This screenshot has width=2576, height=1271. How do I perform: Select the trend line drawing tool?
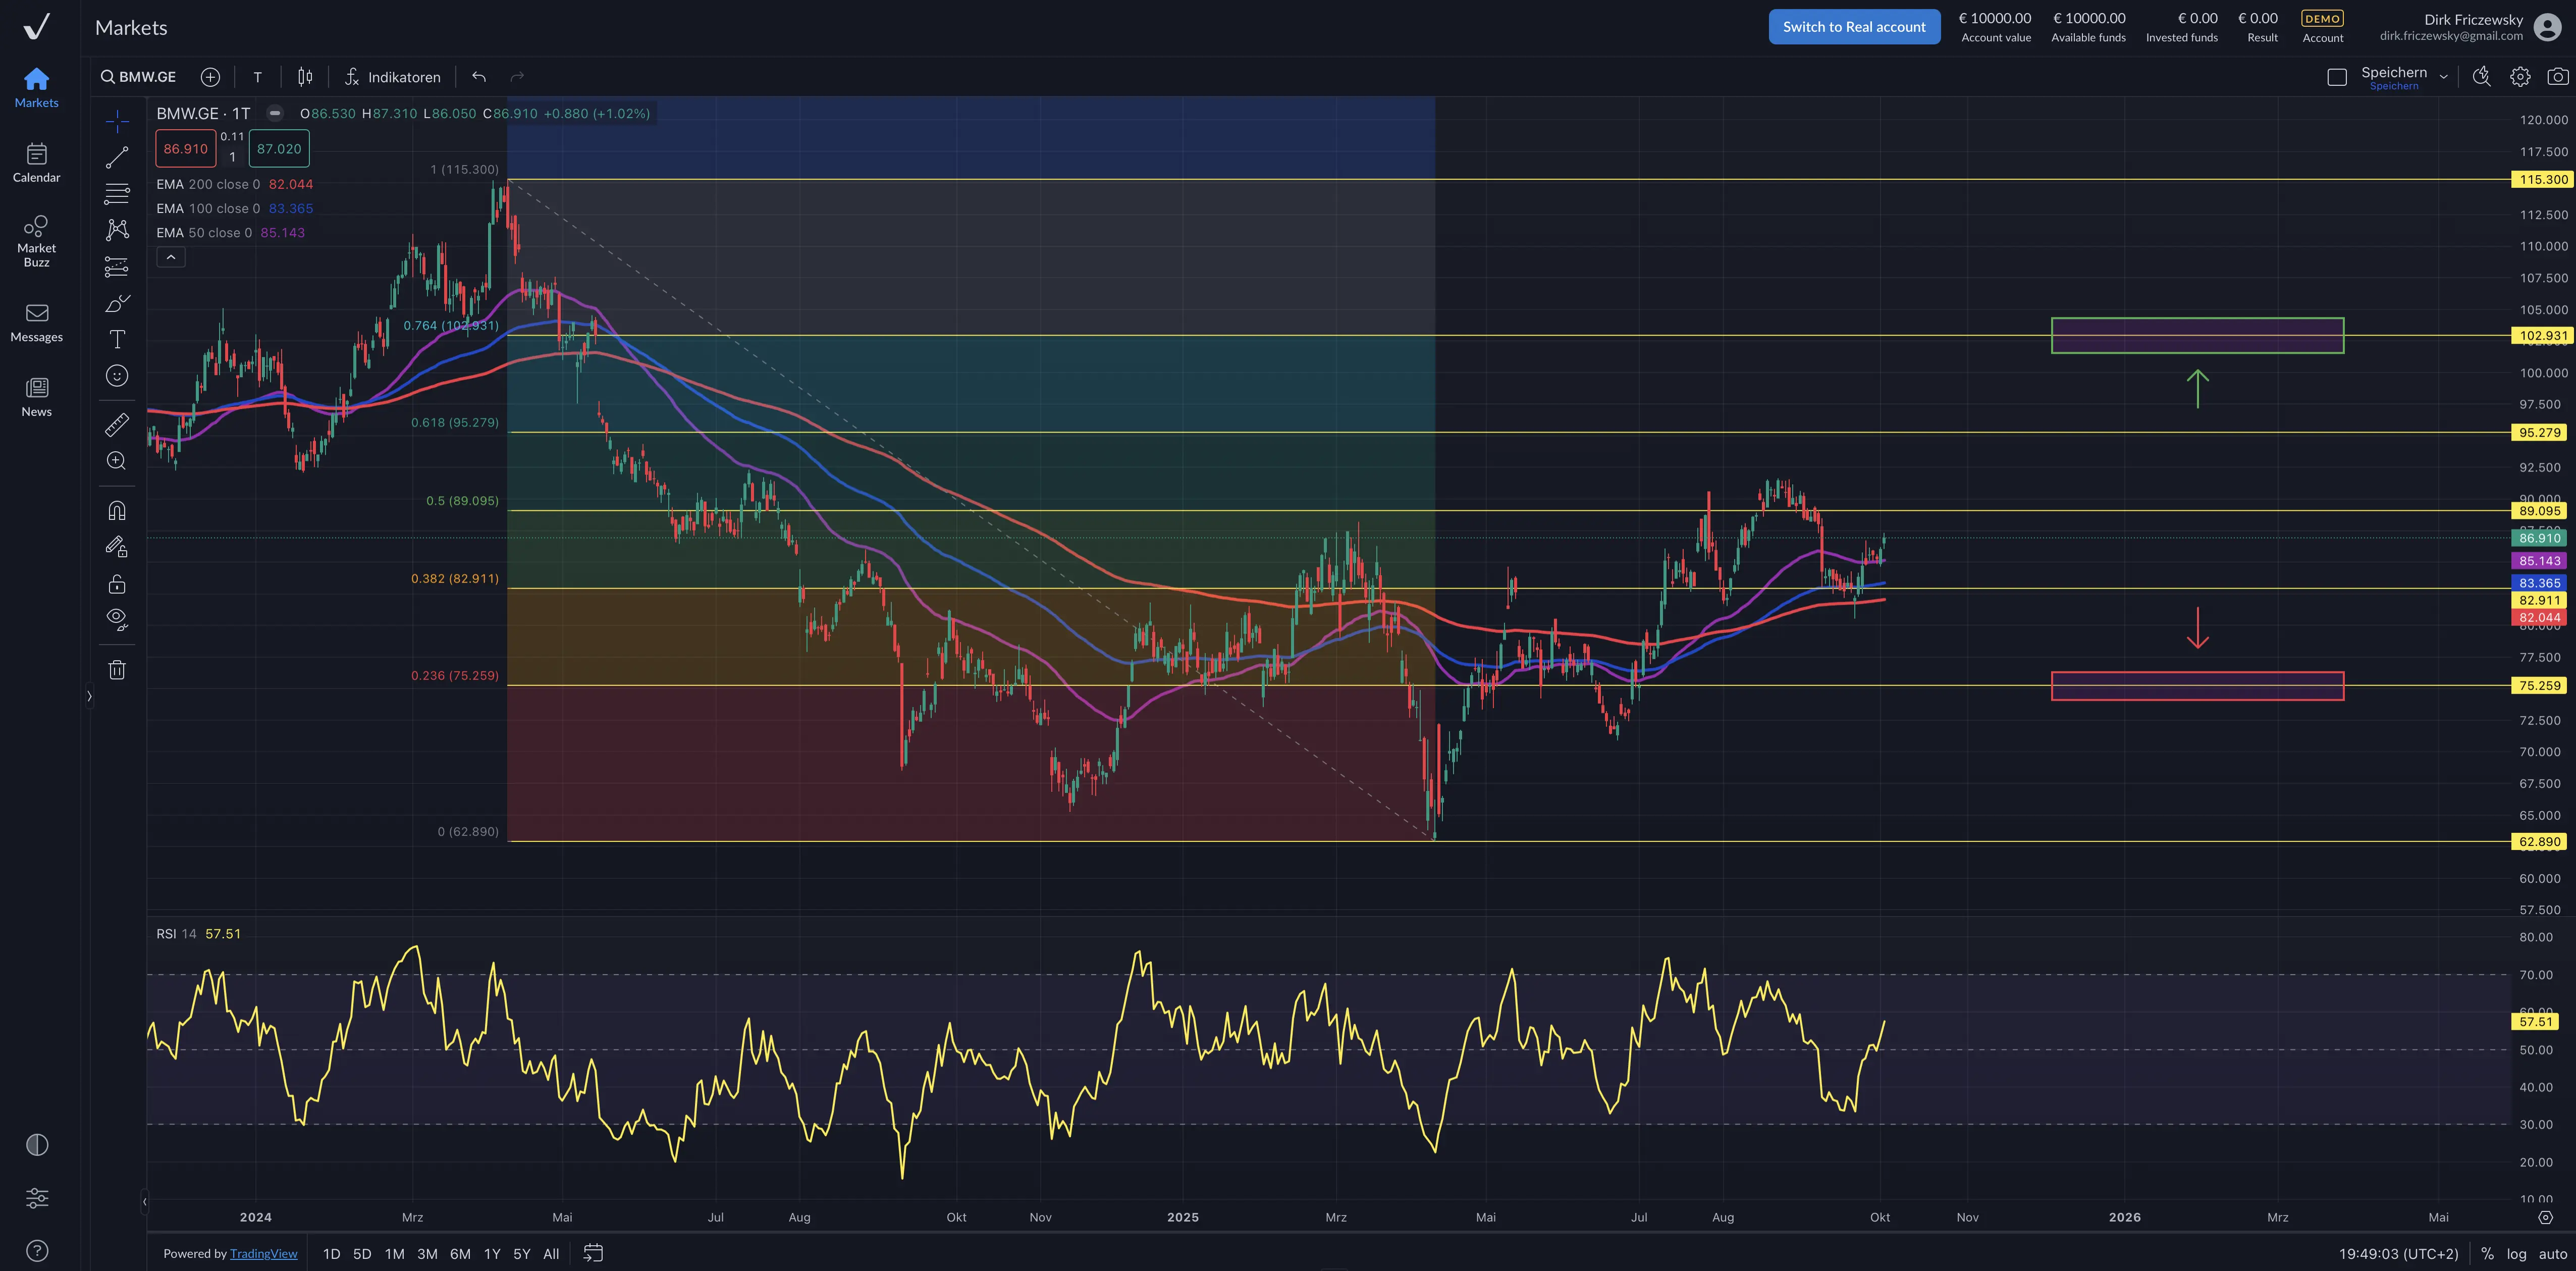point(117,157)
